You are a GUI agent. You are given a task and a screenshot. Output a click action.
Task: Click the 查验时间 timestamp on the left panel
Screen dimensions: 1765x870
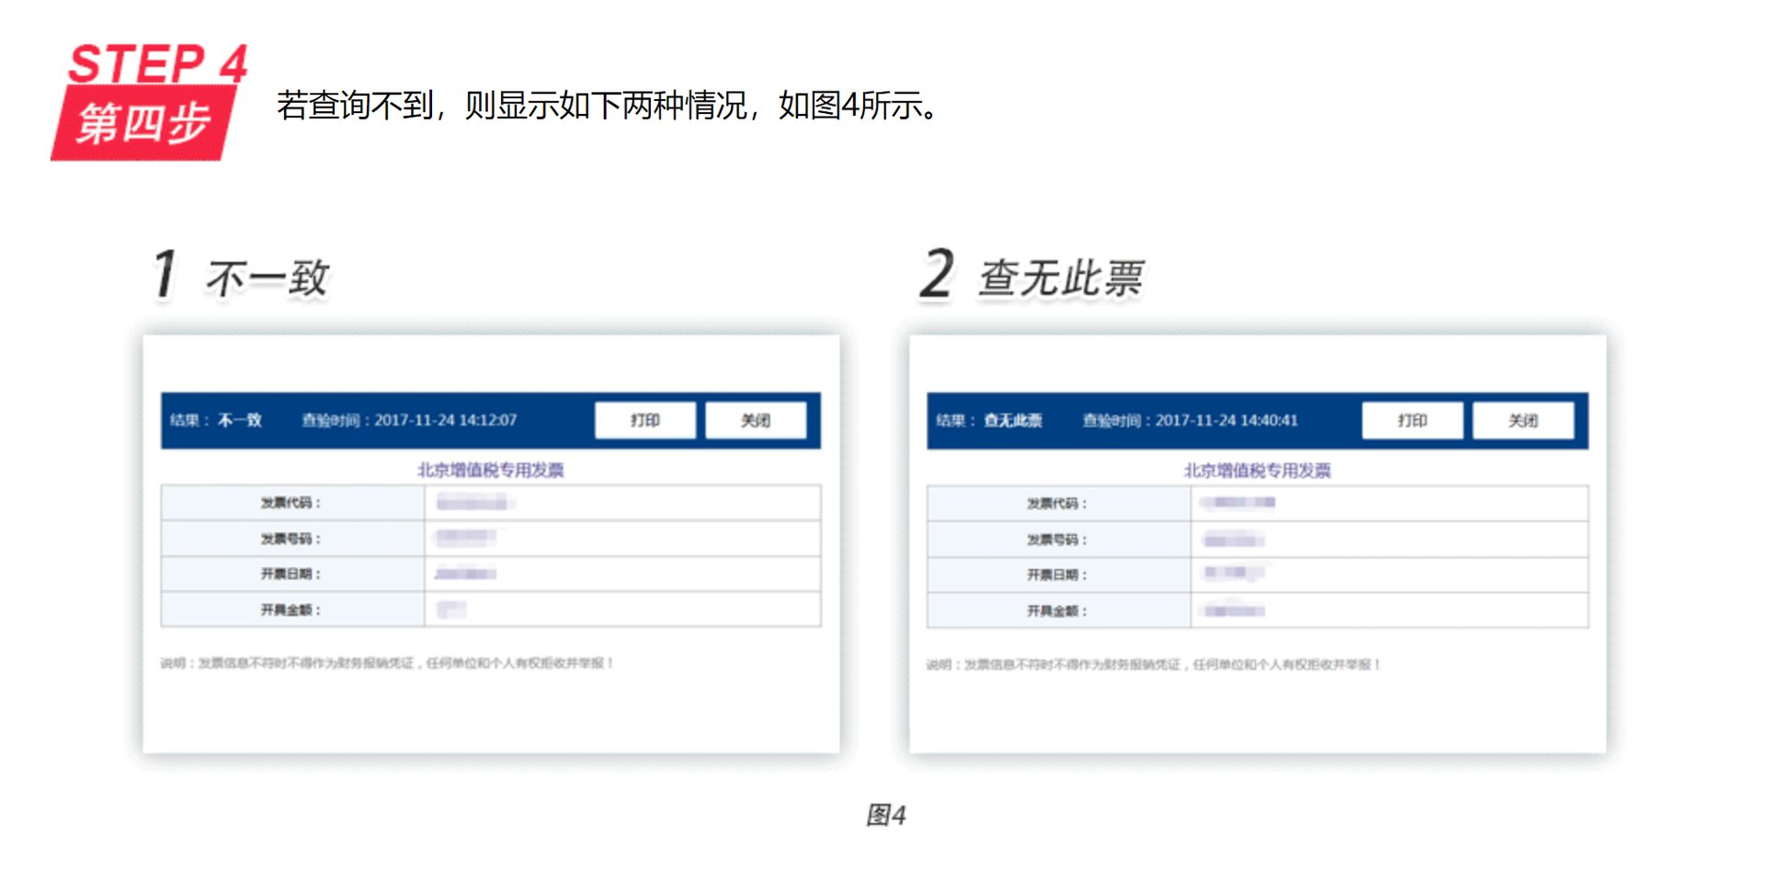tap(408, 420)
